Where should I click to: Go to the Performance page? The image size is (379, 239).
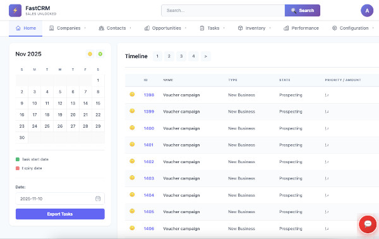(301, 28)
